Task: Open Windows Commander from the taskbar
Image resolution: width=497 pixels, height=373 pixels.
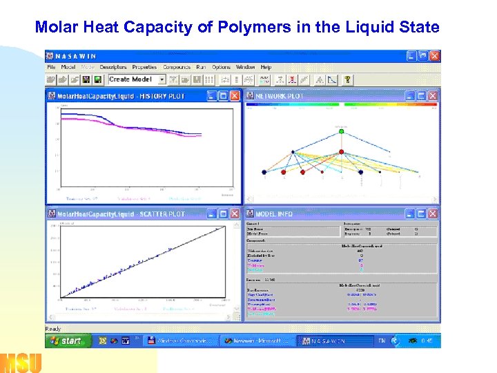Action: pyautogui.click(x=181, y=341)
